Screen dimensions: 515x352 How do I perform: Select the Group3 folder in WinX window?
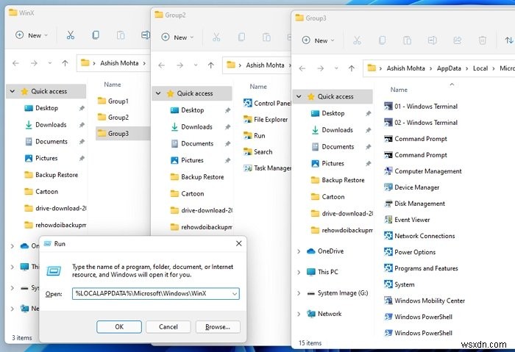click(x=123, y=133)
